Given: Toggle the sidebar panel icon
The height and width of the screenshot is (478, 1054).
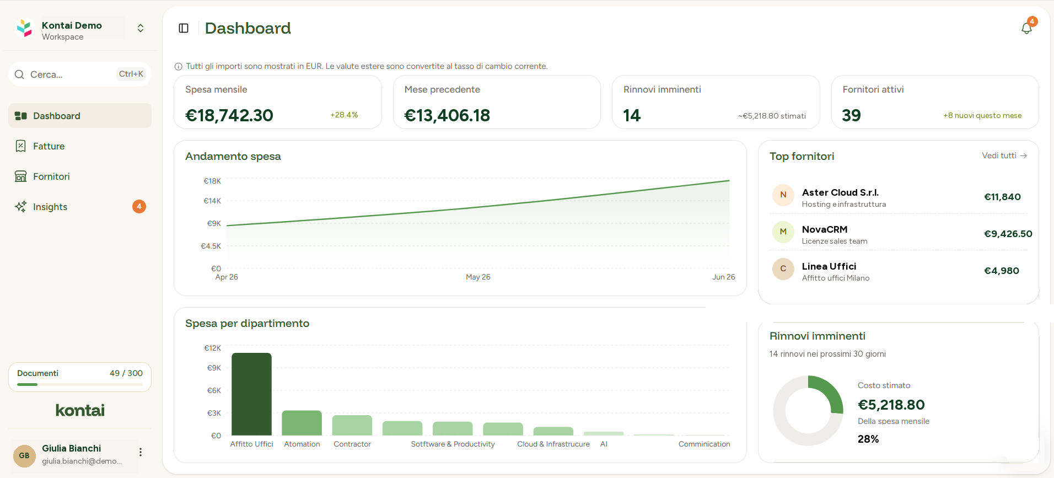Looking at the screenshot, I should coord(184,28).
